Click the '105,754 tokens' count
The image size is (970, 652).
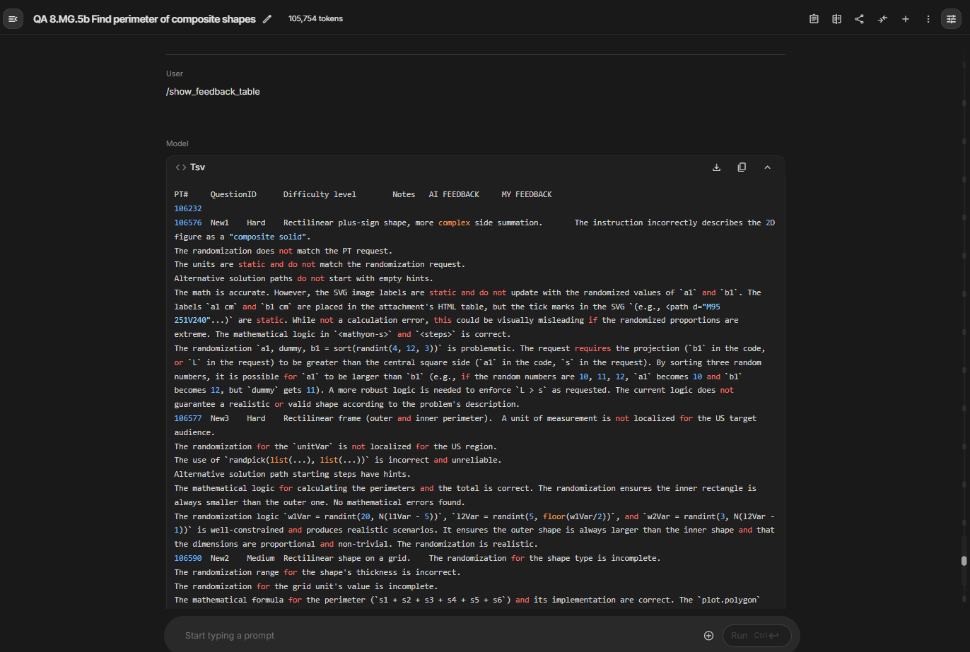pos(315,19)
